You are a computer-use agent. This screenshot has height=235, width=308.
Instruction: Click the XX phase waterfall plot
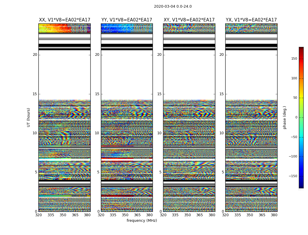[65, 117]
